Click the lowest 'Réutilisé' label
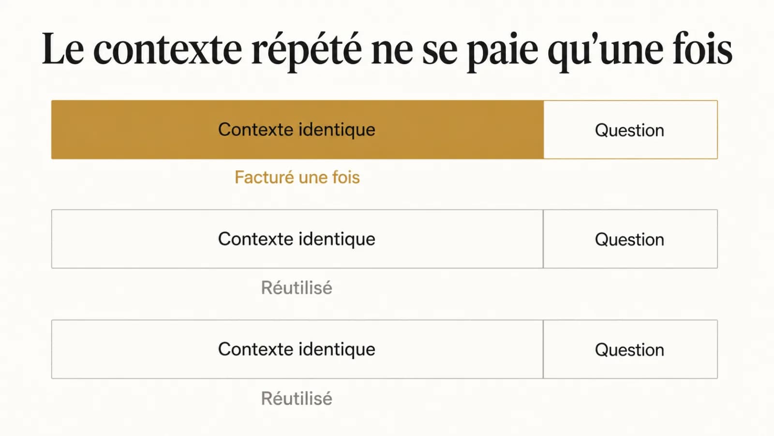Screen dimensions: 774x436 [x=297, y=398]
